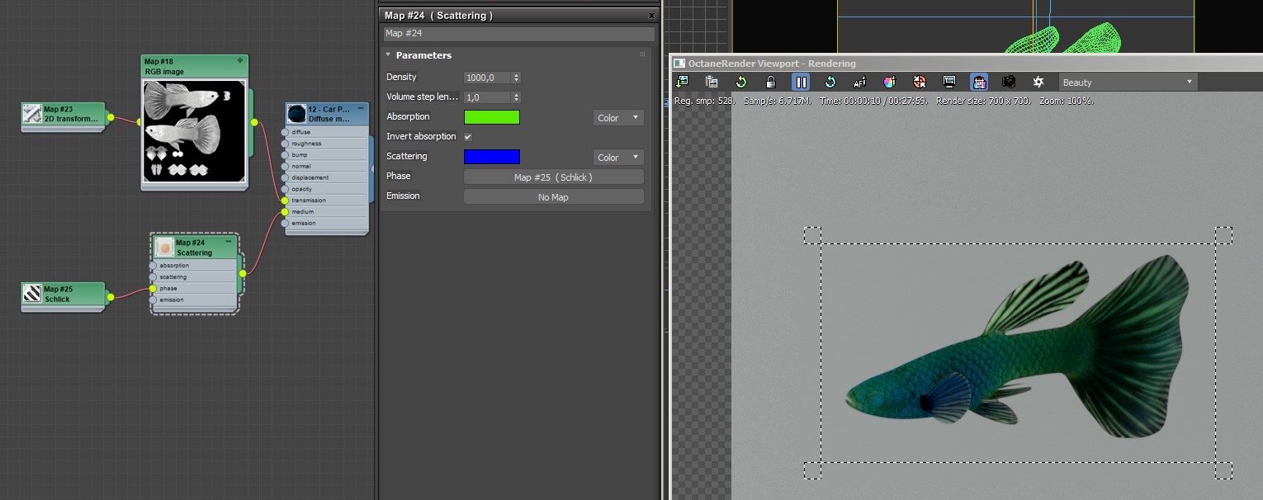Expand Map #18 node with plus icon

240,60
